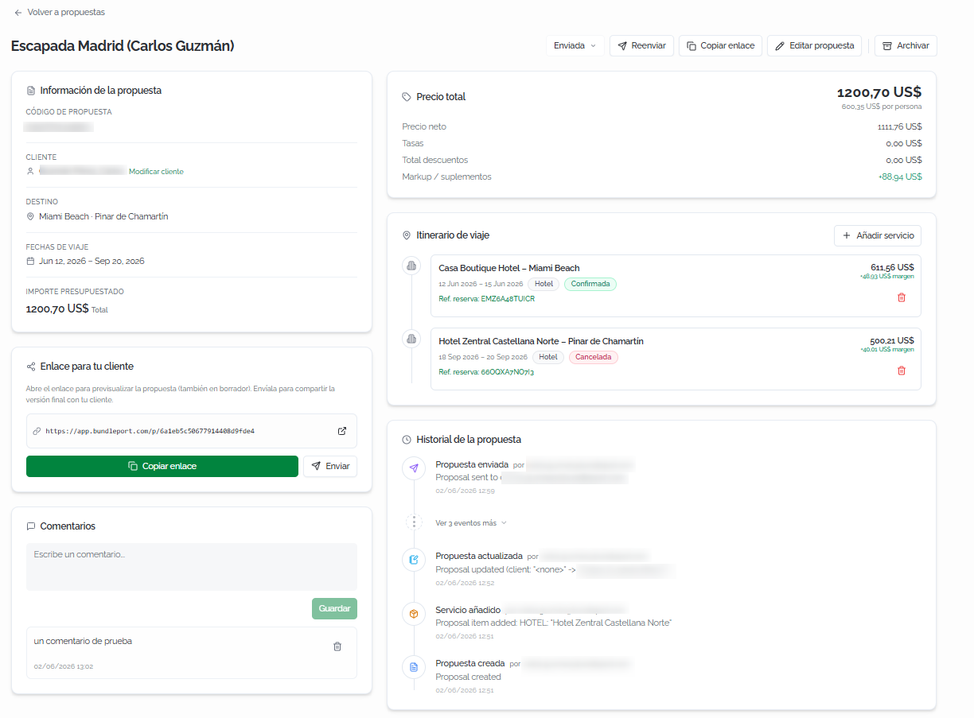Delete the comment 'un comentario de prueba'
974x718 pixels.
337,646
